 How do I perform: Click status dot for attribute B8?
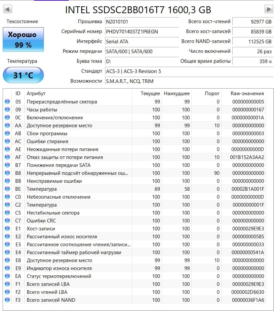[7, 173]
